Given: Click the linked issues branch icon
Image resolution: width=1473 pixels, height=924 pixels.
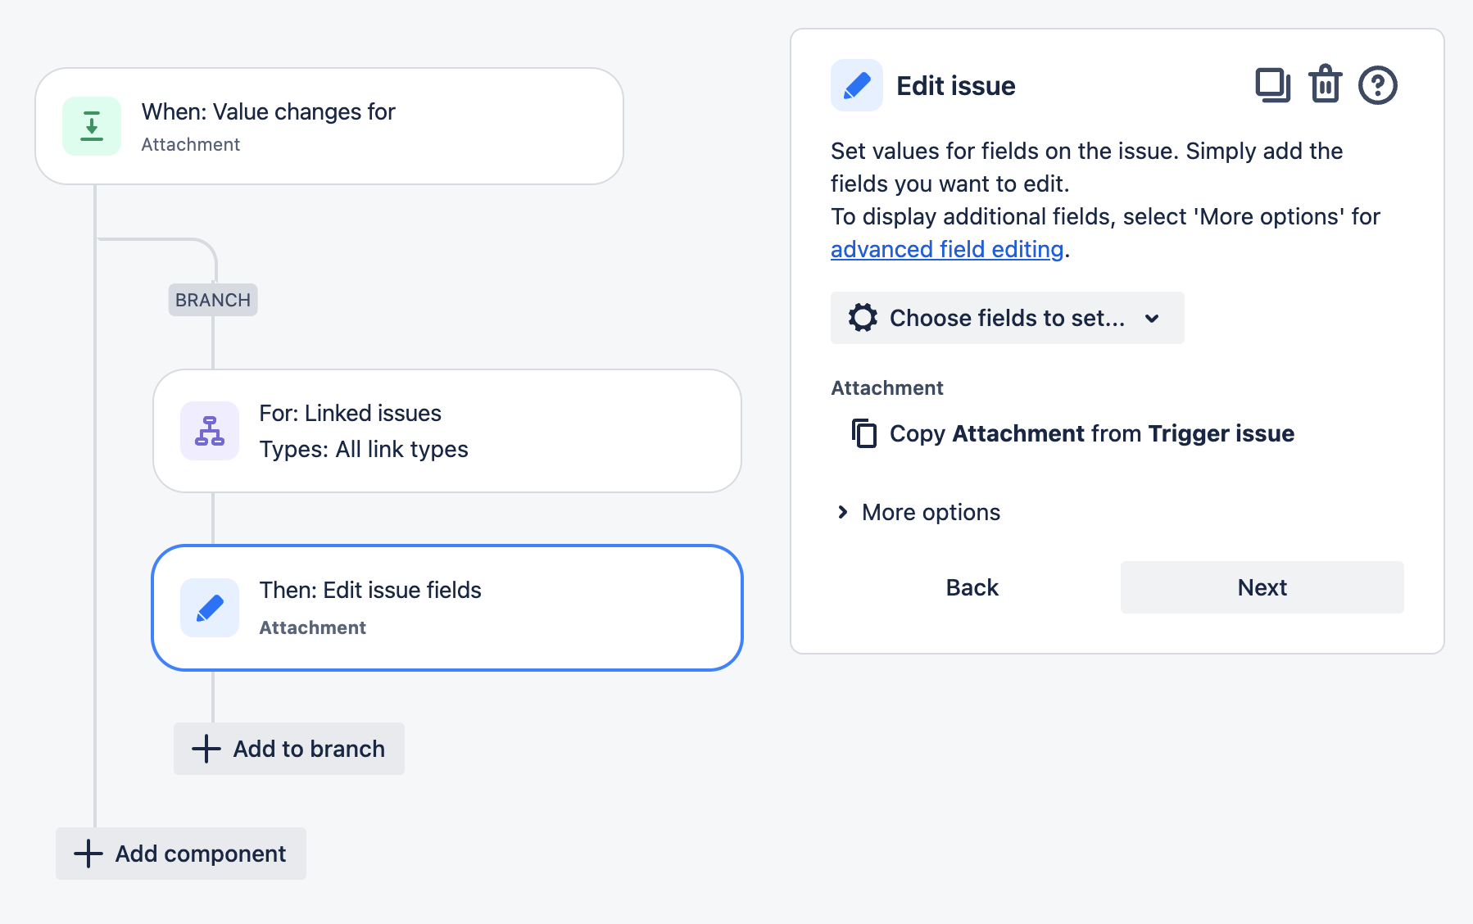Looking at the screenshot, I should 209,430.
